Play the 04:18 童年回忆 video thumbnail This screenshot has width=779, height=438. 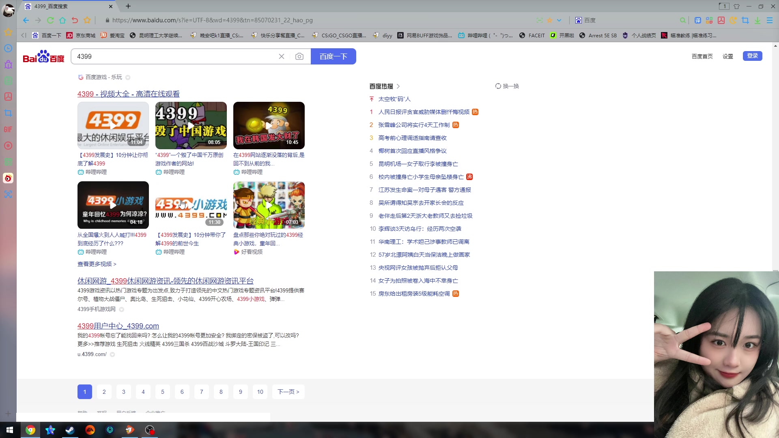coord(113,205)
